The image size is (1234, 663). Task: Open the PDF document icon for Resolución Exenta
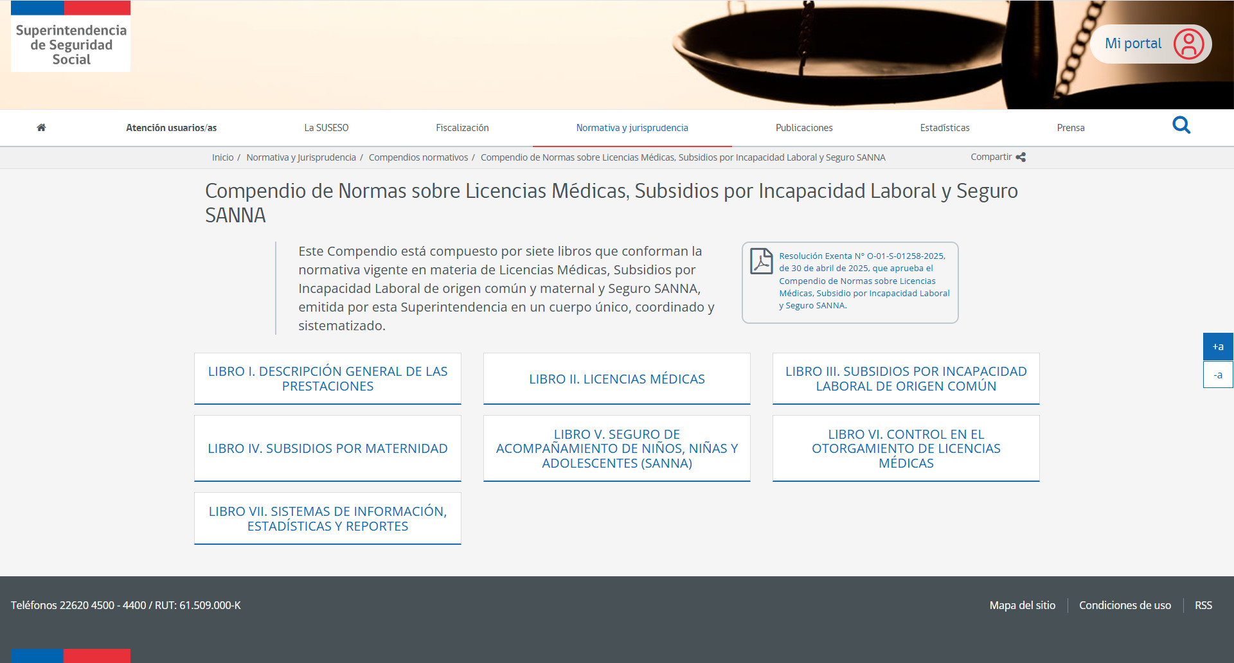761,261
